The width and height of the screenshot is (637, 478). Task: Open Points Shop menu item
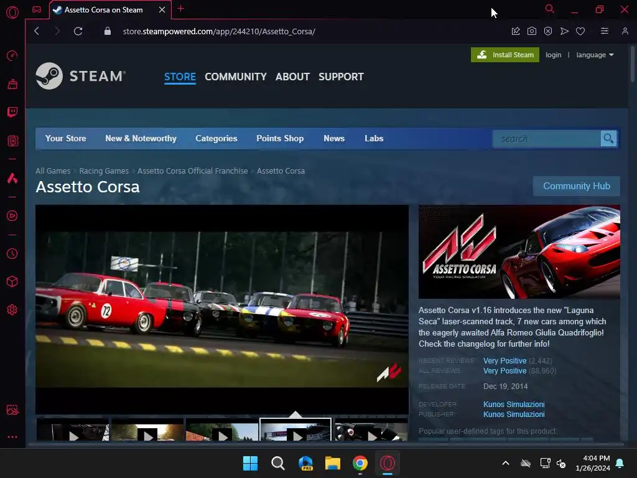tap(280, 139)
